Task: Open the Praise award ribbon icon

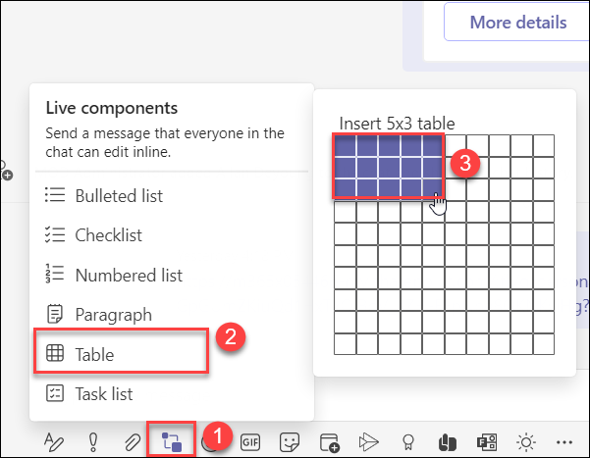Action: point(407,441)
